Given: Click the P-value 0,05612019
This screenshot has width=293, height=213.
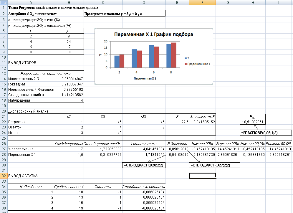Looking at the screenshot, I should click(x=177, y=149).
